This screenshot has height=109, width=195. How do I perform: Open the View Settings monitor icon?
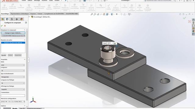tap(129, 14)
